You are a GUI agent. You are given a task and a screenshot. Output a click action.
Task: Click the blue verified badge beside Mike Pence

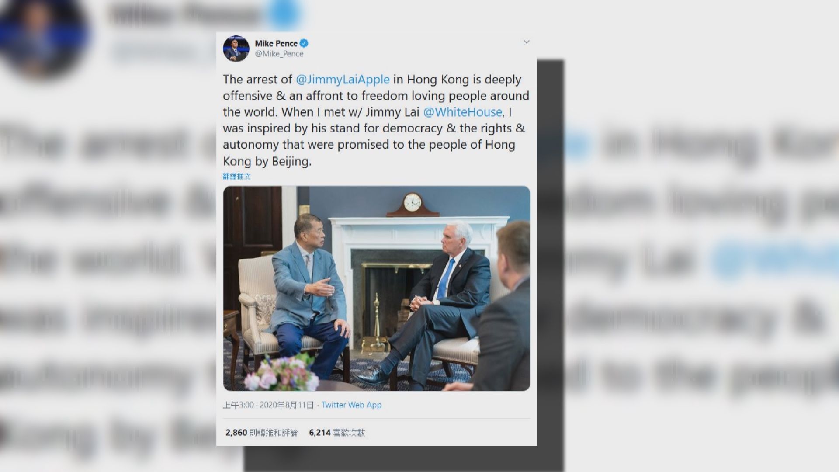[304, 43]
